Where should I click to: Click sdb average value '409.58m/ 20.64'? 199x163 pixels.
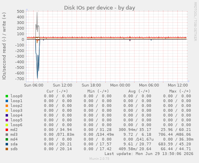135,149
